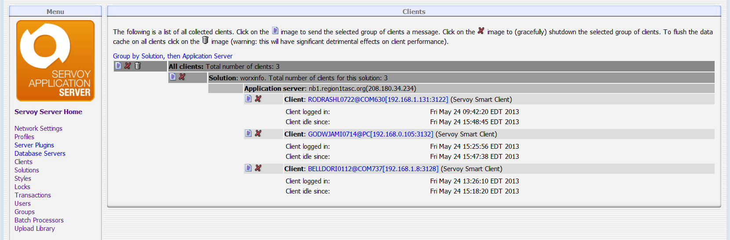The image size is (730, 240).
Task: Open client BELLDORI0112@COM737 link
Action: point(373,169)
